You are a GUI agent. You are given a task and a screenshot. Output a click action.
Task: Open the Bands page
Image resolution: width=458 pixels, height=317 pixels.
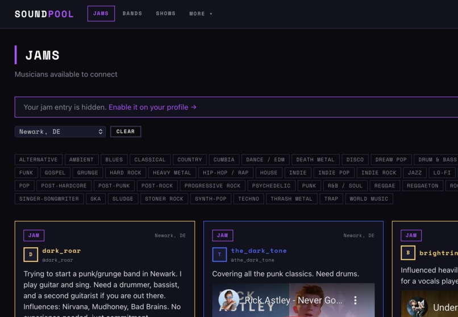(132, 14)
